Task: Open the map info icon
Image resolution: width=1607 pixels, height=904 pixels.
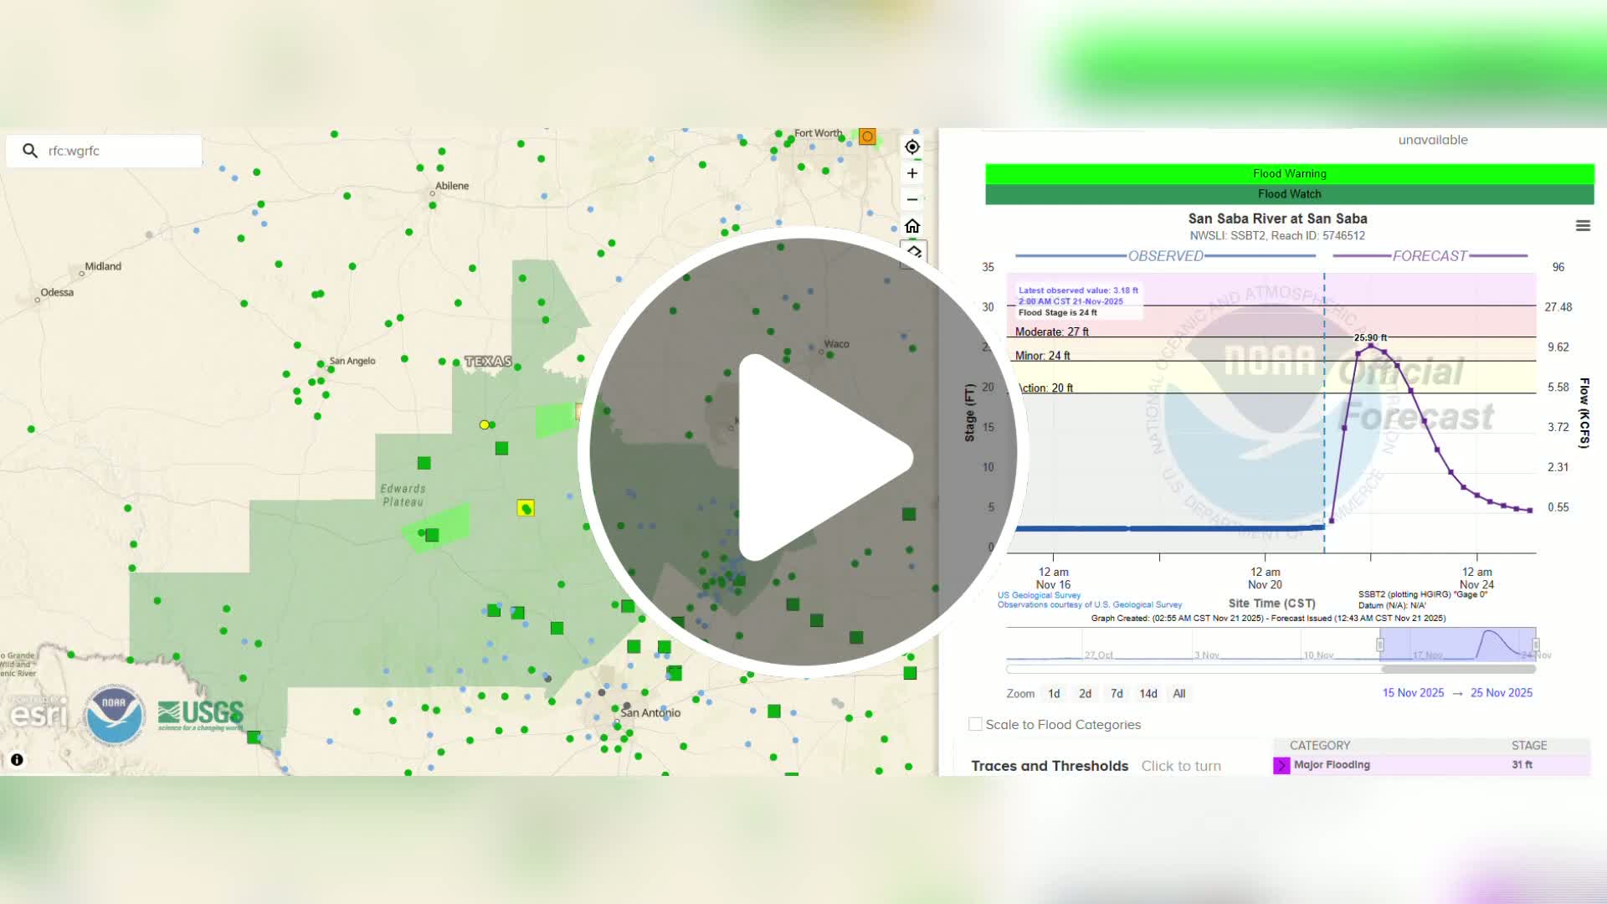Action: coord(17,760)
